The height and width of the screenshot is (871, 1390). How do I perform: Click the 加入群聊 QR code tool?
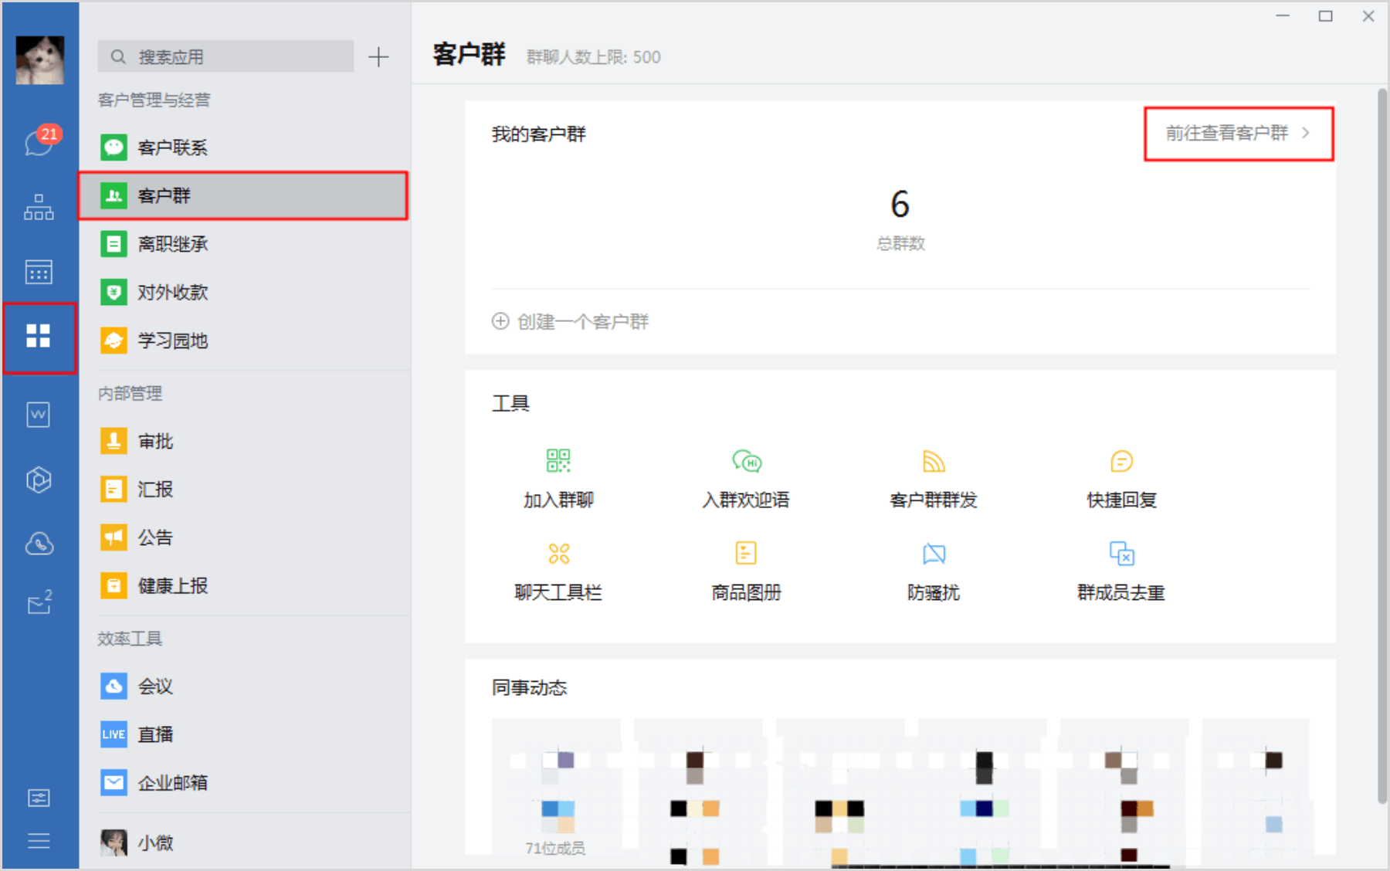tap(558, 477)
